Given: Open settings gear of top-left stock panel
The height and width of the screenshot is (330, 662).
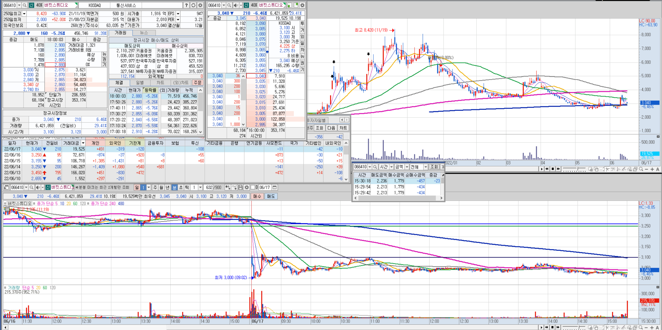Looking at the screenshot, I should (200, 5).
